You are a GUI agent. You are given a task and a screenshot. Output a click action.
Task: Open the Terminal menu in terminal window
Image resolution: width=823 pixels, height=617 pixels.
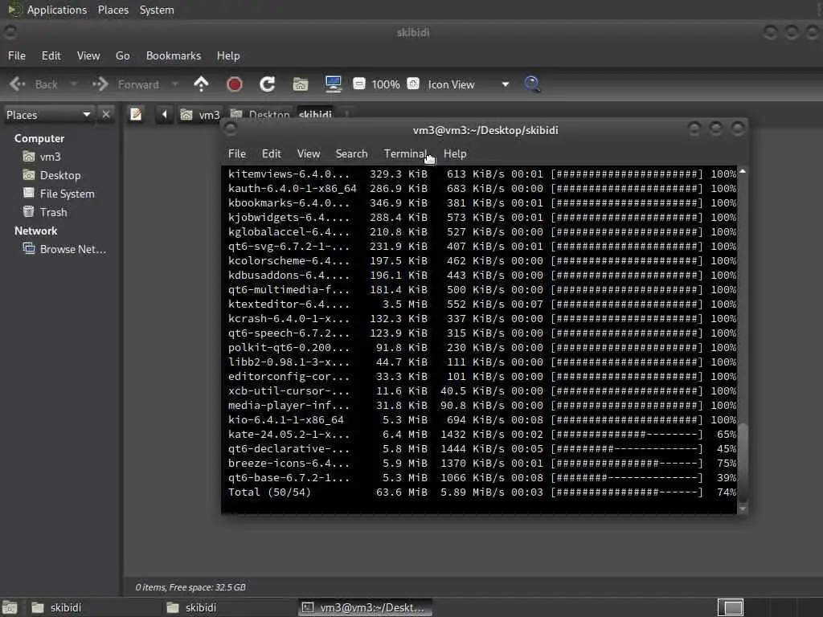click(x=405, y=153)
